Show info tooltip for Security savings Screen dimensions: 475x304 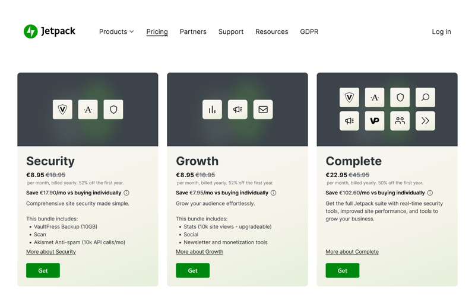click(x=126, y=193)
